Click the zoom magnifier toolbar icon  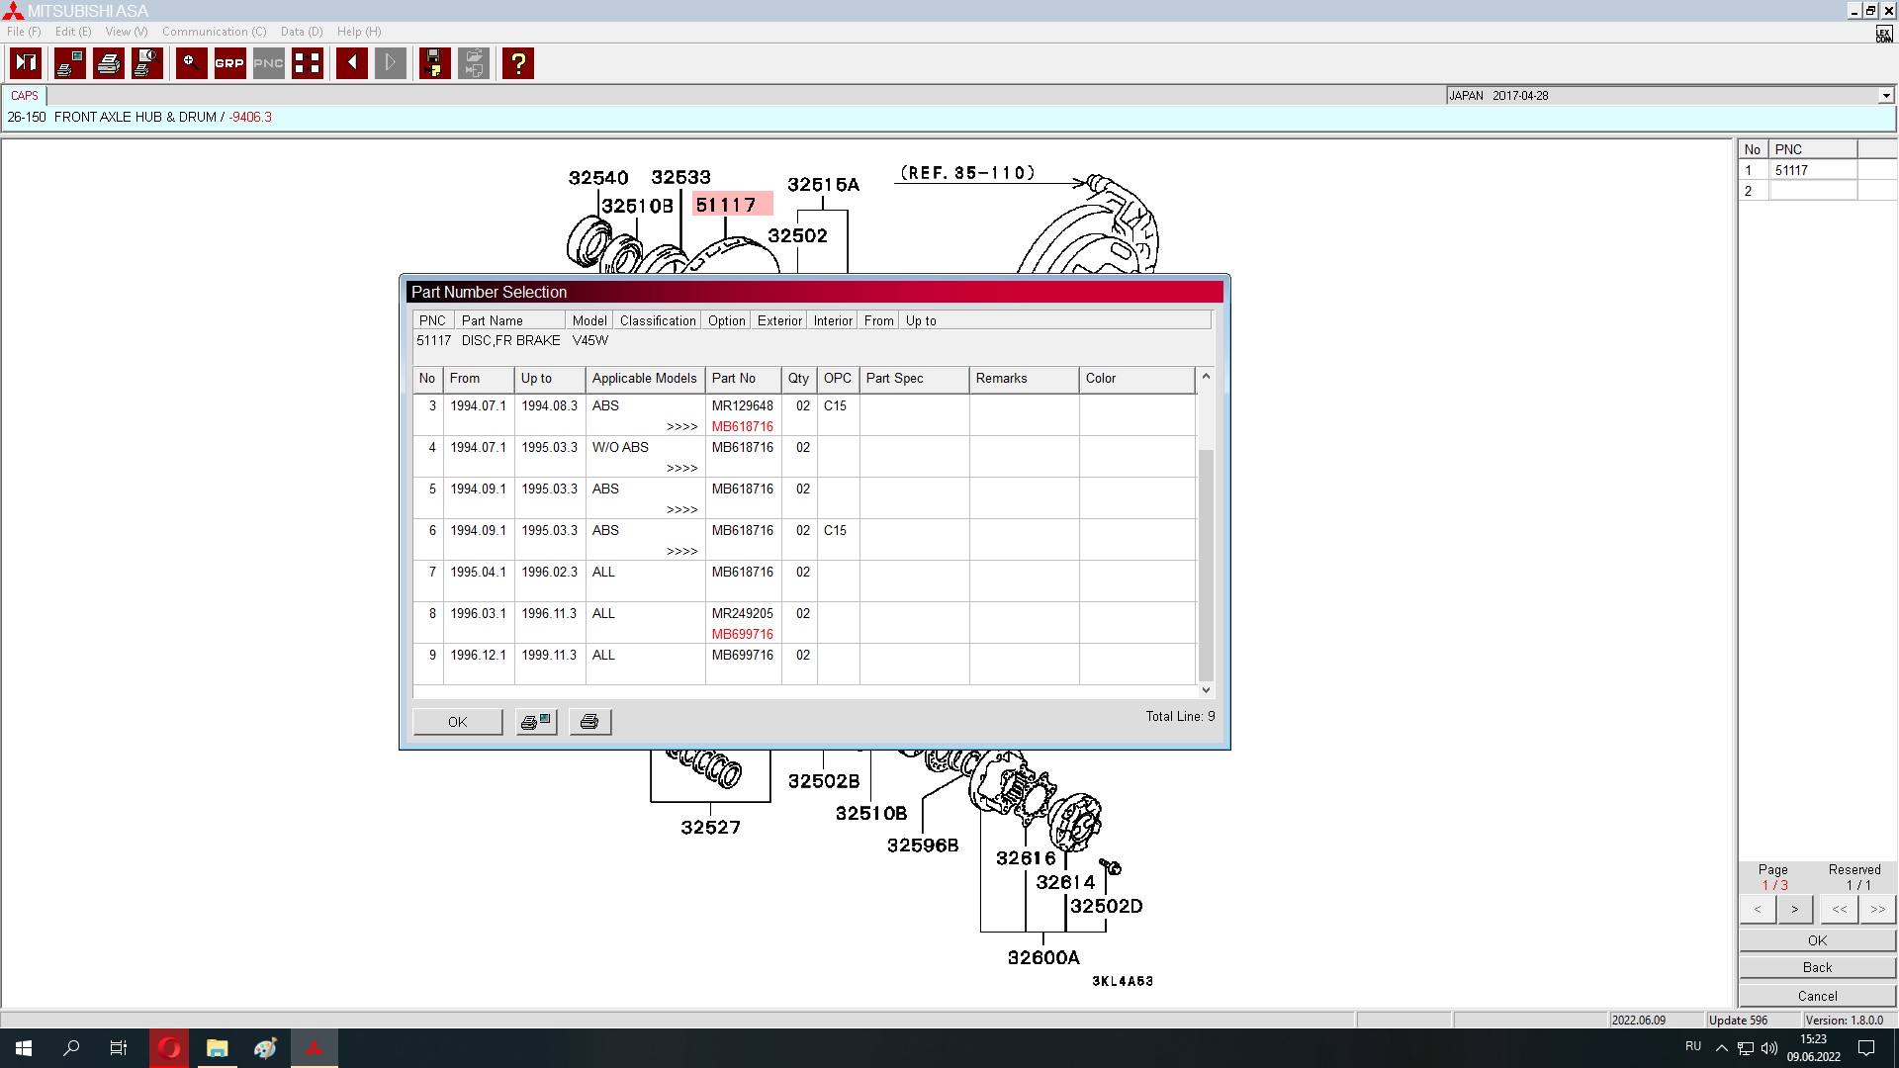click(191, 63)
